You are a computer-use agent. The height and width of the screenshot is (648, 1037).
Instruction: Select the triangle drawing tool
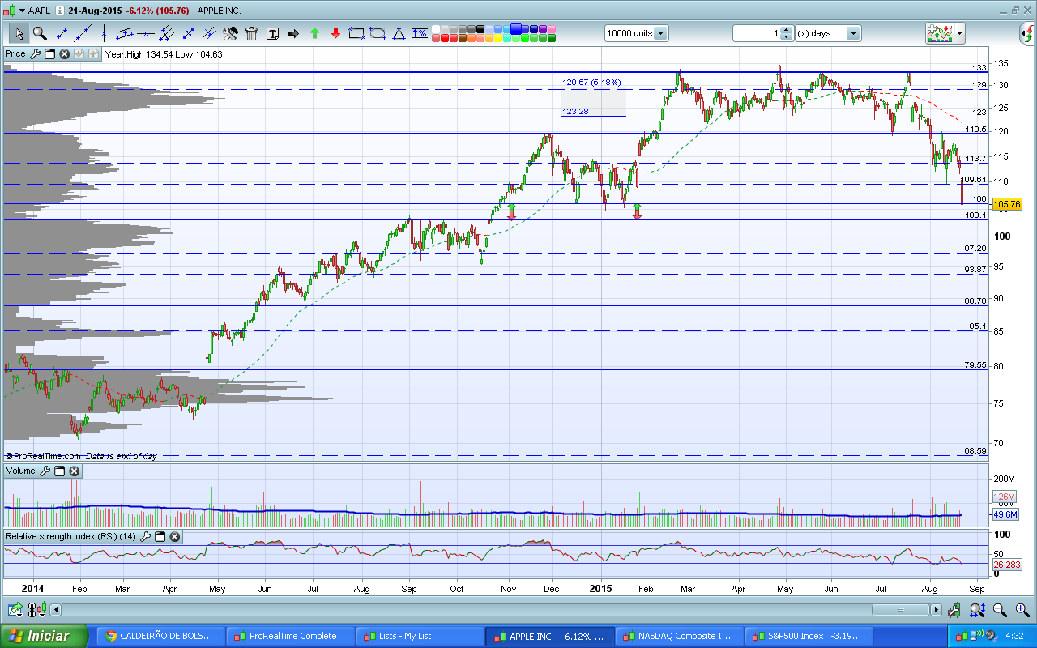[399, 33]
